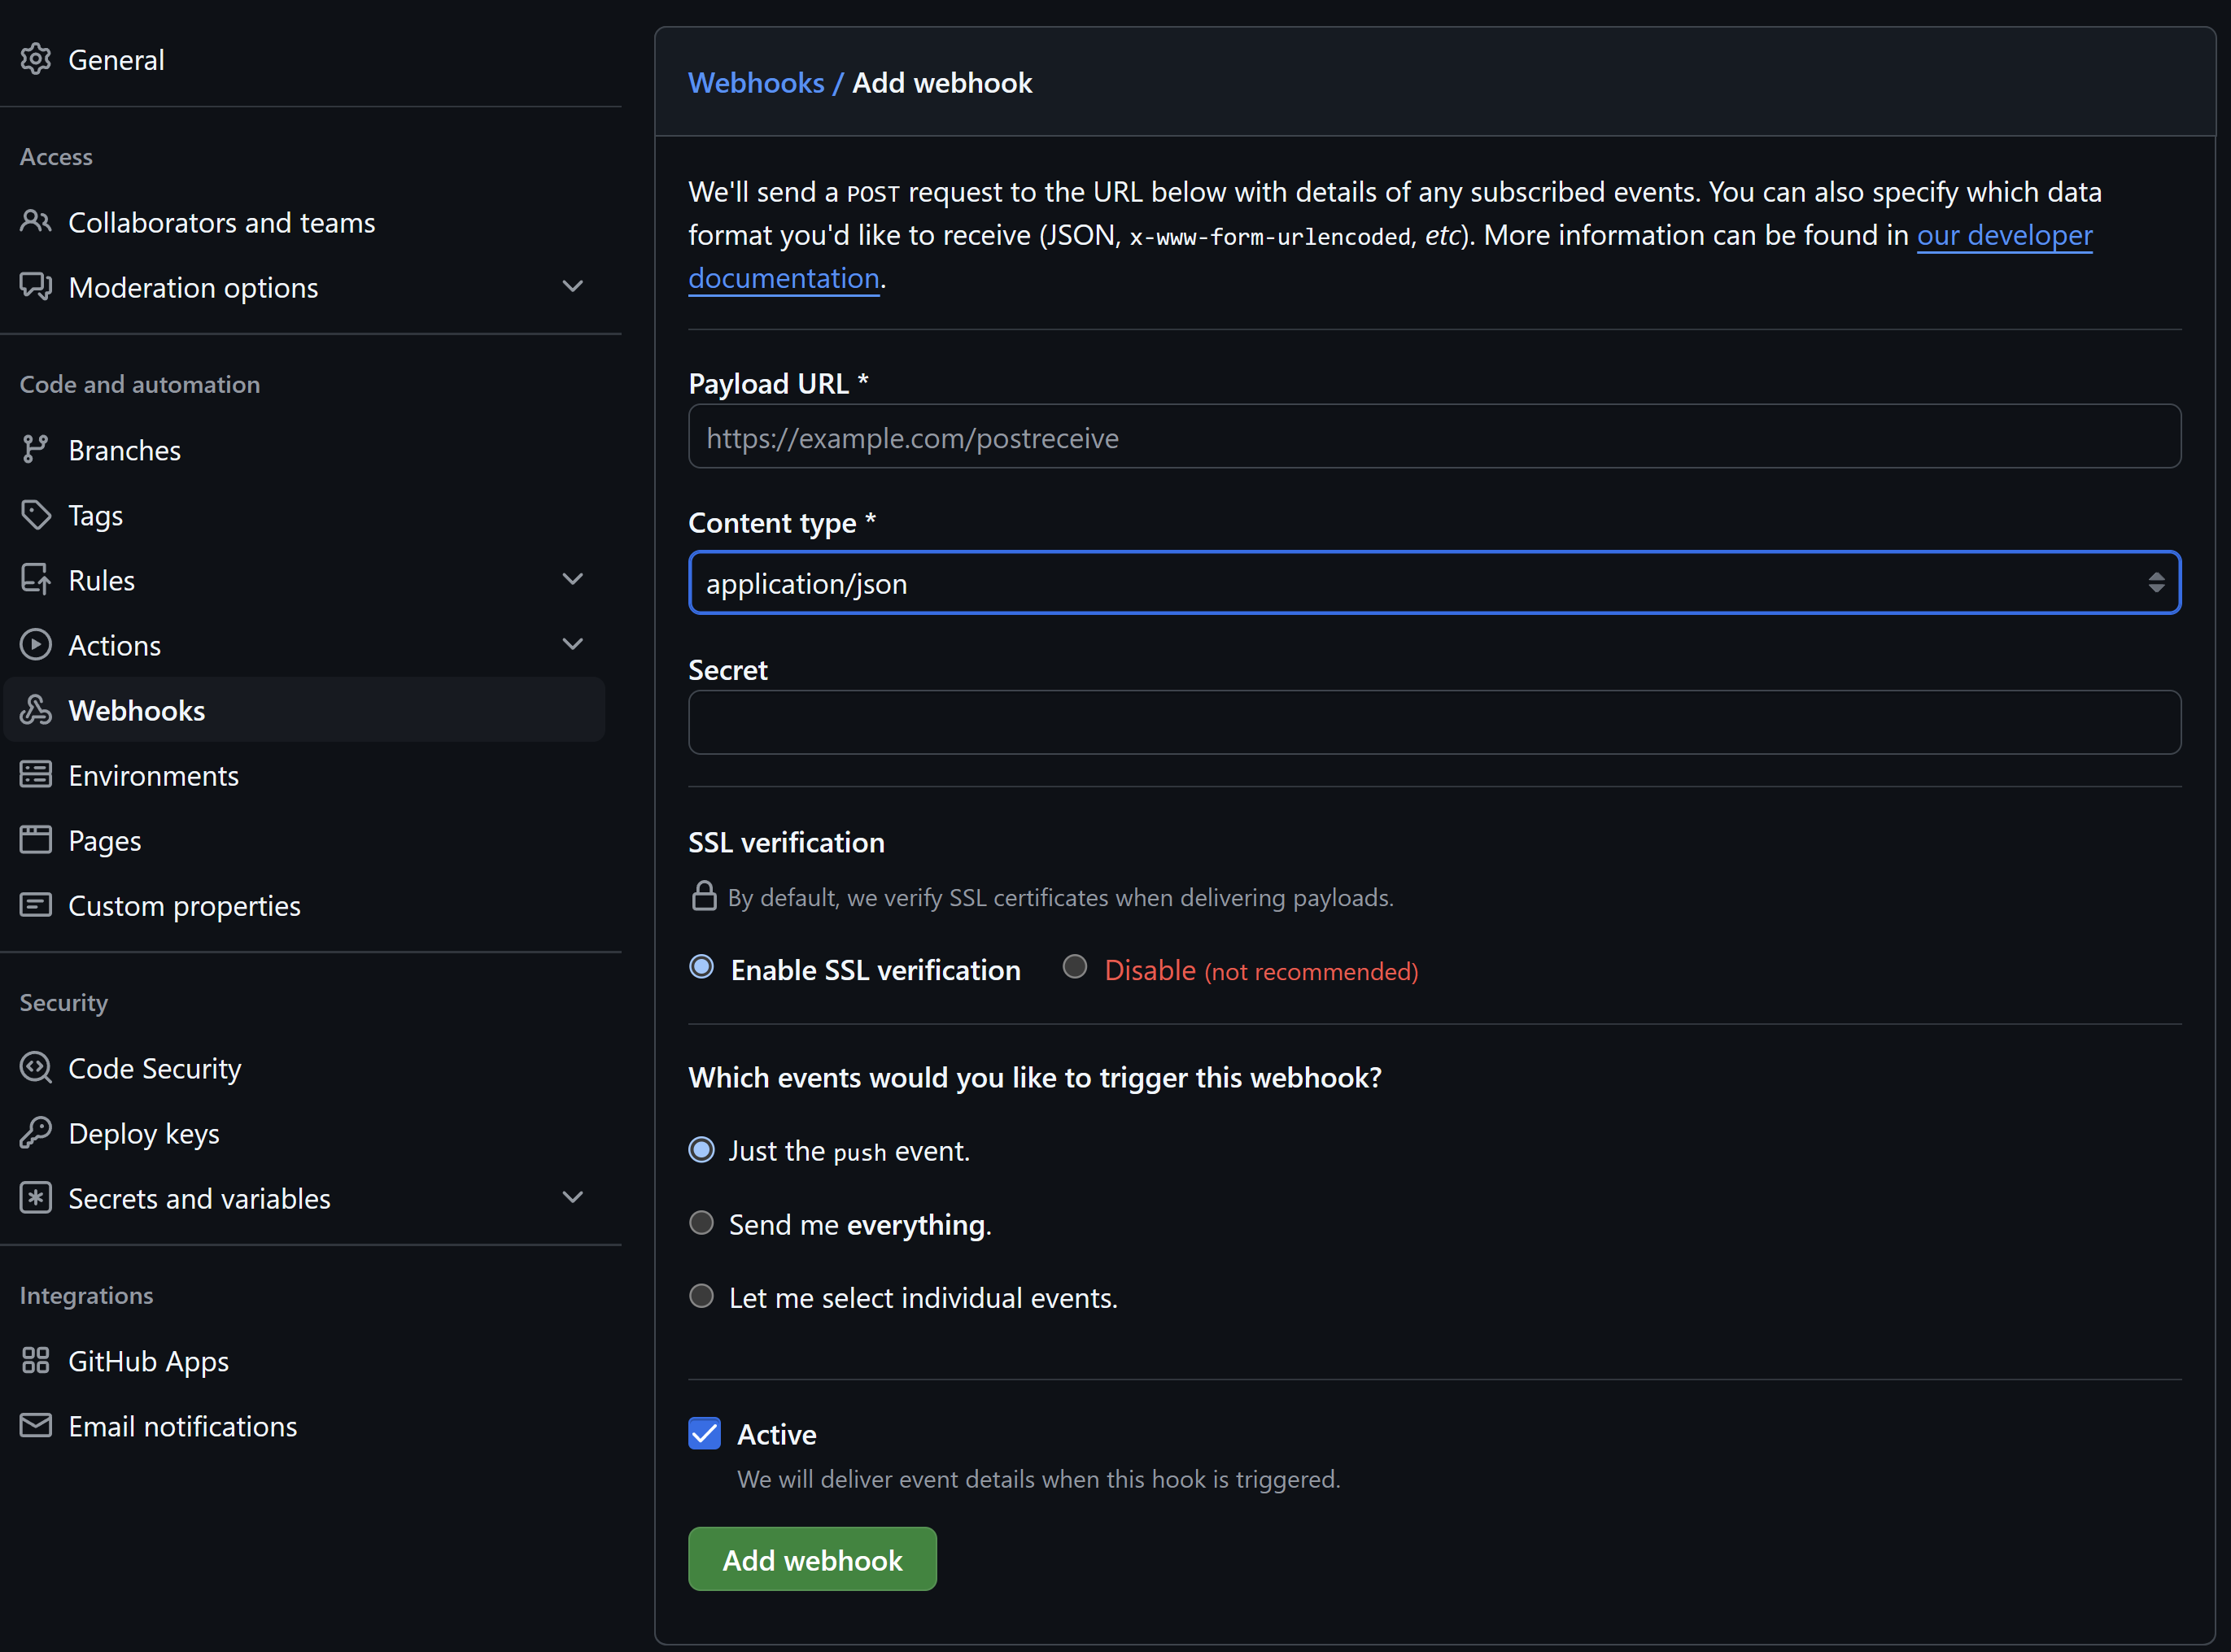Open the Content type dropdown
Image resolution: width=2231 pixels, height=1652 pixels.
point(1434,583)
